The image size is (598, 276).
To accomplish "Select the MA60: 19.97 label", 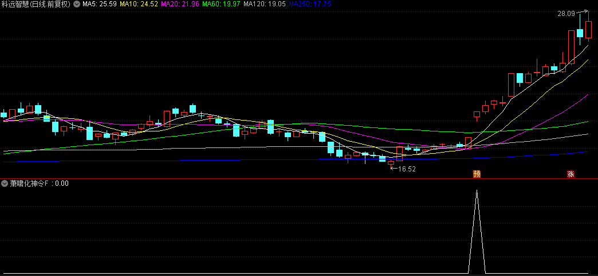I will pos(221,4).
